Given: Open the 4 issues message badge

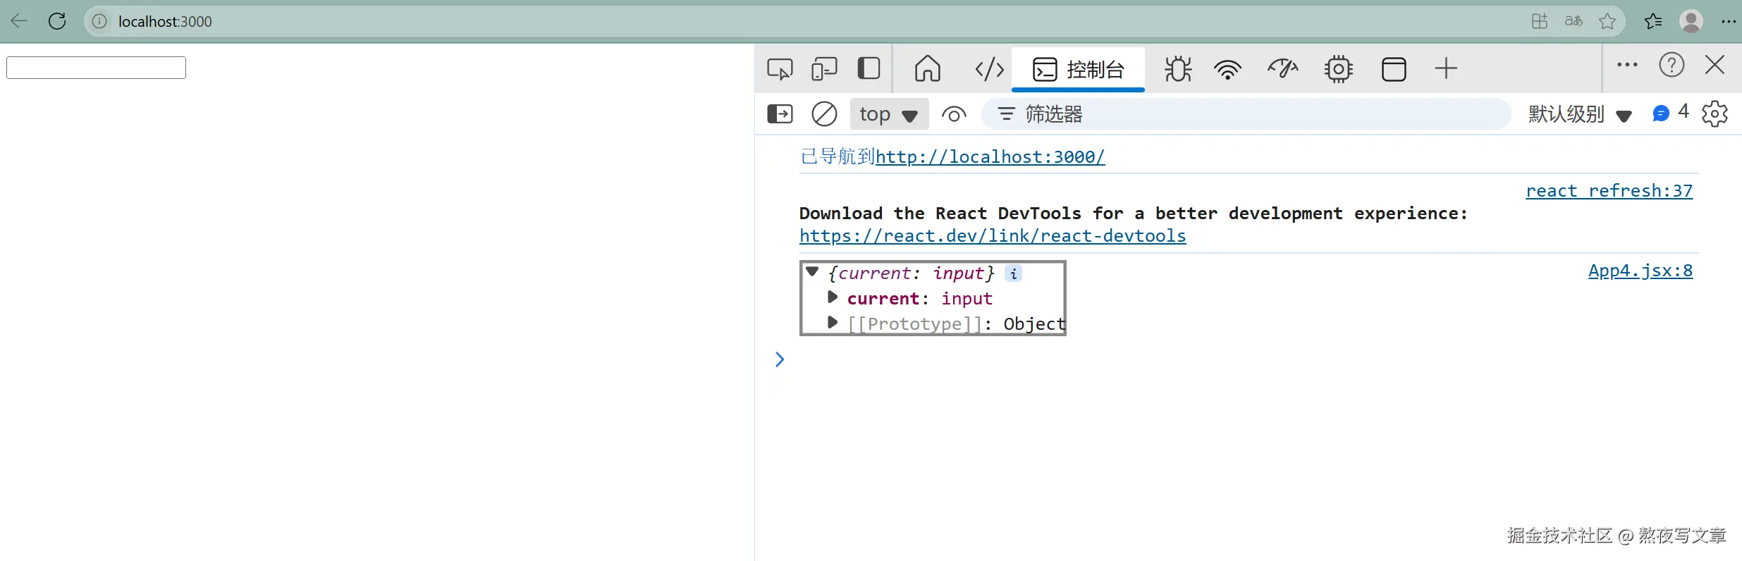Looking at the screenshot, I should click(1671, 112).
